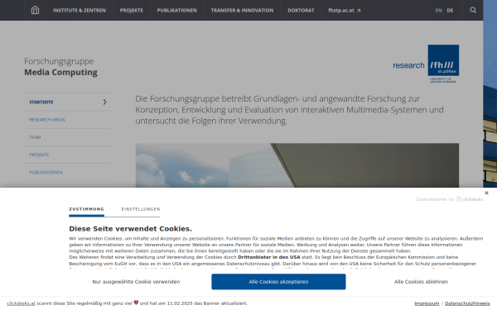Select Startseite in sidebar
This screenshot has height=310, width=497.
[x=68, y=102]
